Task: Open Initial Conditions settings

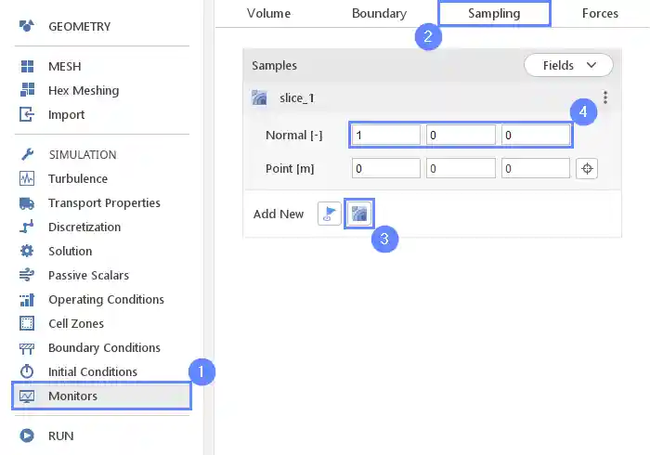Action: [92, 372]
